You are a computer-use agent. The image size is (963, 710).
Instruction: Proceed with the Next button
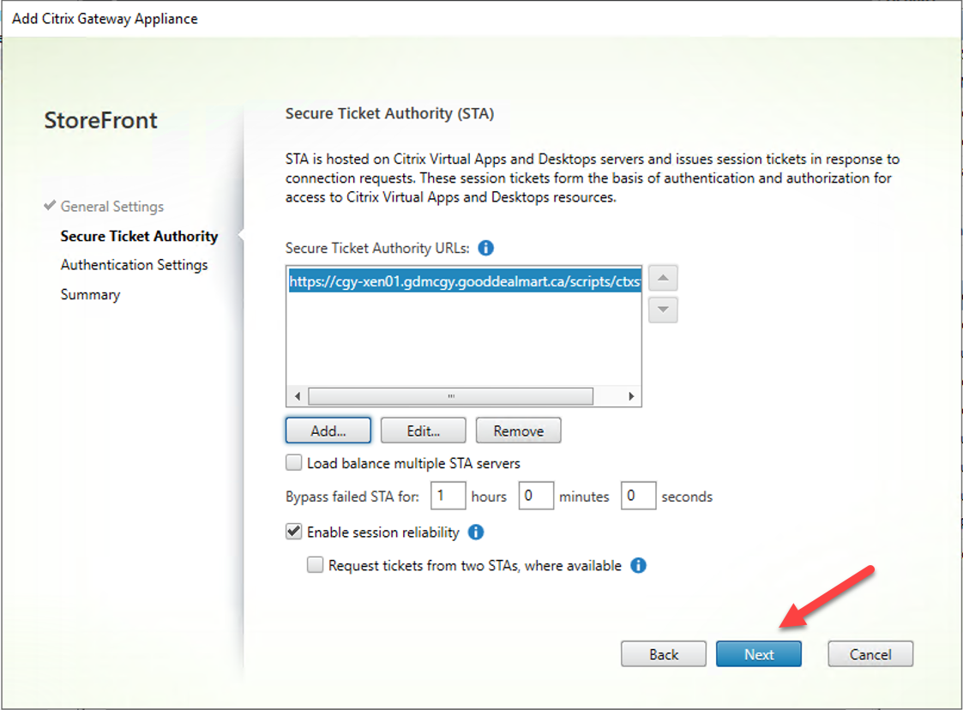point(759,654)
